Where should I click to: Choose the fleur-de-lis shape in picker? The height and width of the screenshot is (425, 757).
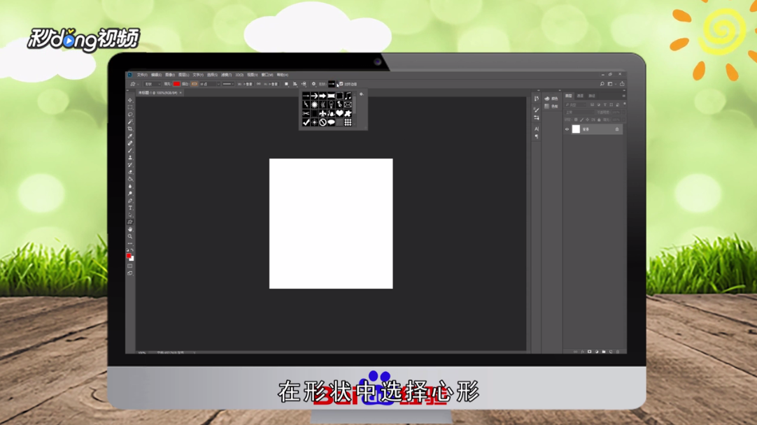coord(323,113)
